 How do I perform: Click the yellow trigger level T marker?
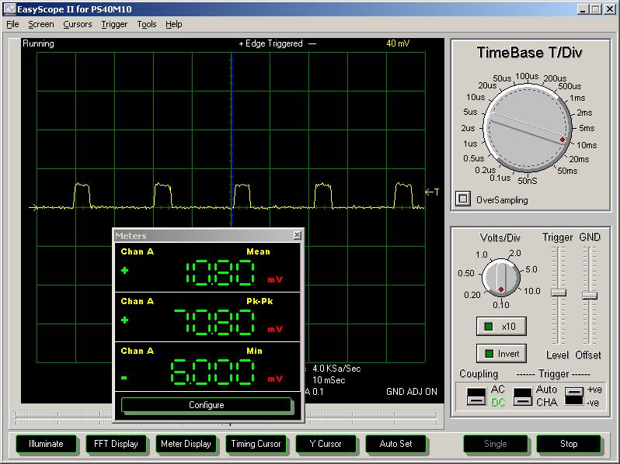click(433, 192)
